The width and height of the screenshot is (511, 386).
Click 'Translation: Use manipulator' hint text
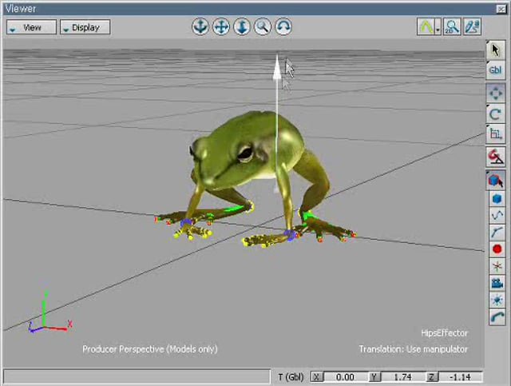click(414, 349)
